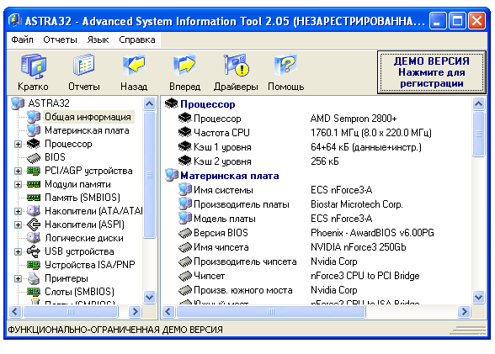Open the Помощь help icon
This screenshot has height=354, width=495.
[x=285, y=65]
